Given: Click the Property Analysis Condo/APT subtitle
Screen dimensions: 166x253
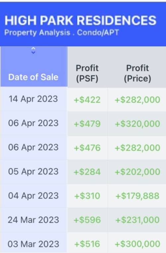Looking at the screenshot, I should pos(62,32).
